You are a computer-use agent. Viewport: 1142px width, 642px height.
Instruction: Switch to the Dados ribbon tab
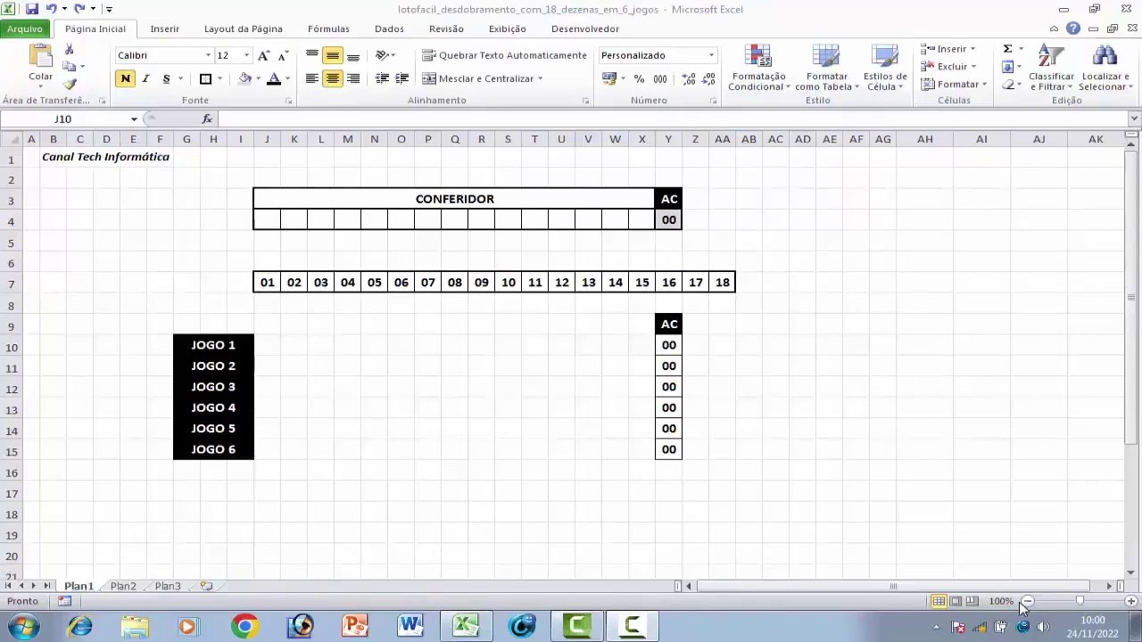389,29
